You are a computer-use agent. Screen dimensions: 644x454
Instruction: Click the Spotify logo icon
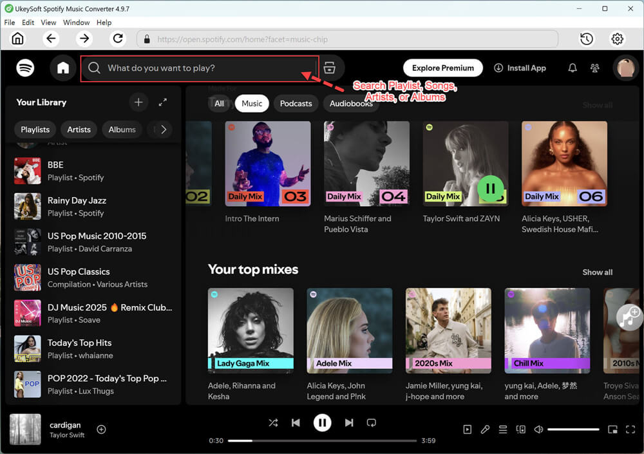click(25, 68)
